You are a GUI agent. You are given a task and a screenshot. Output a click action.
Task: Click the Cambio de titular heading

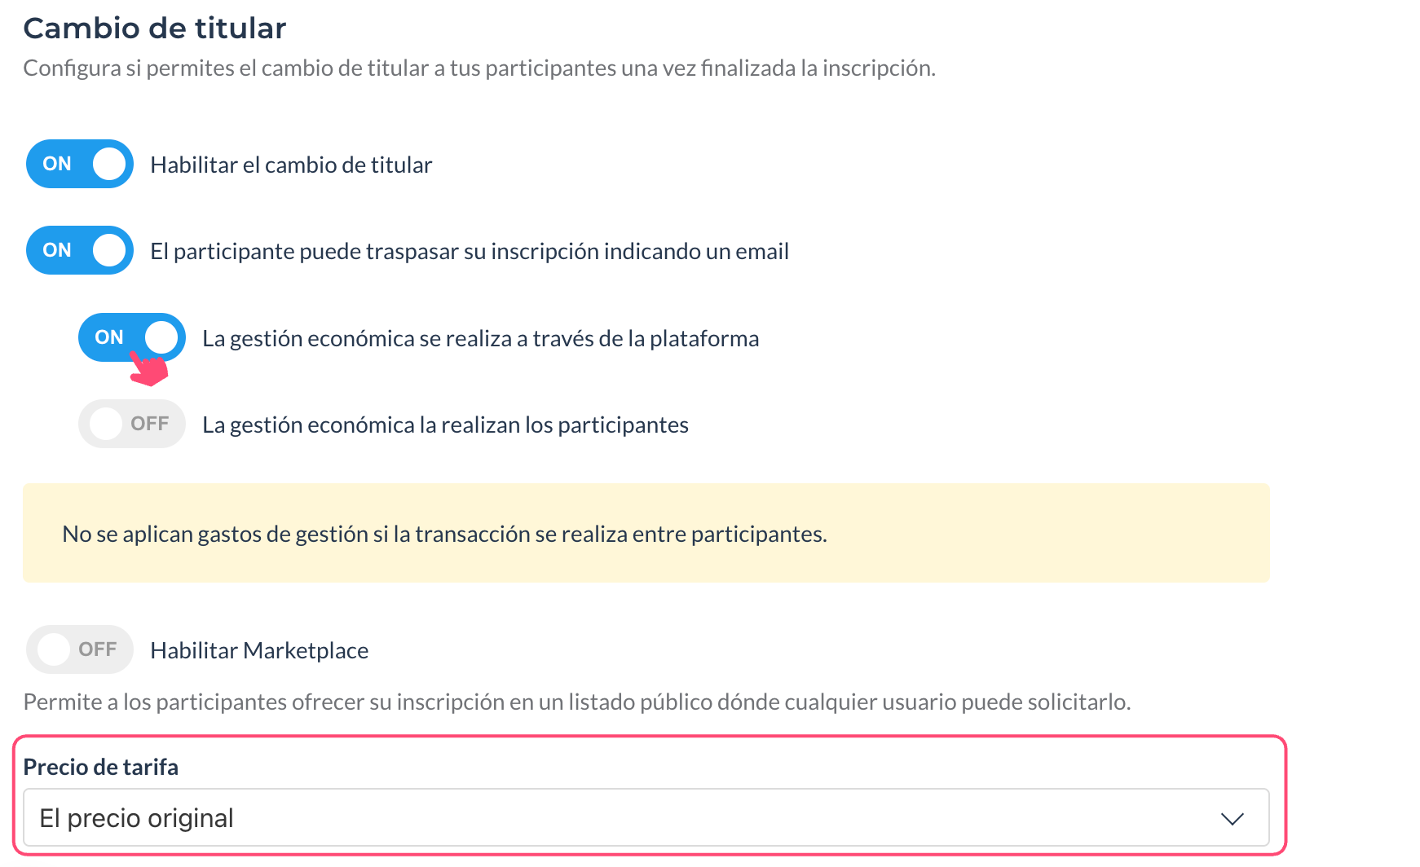pyautogui.click(x=155, y=29)
